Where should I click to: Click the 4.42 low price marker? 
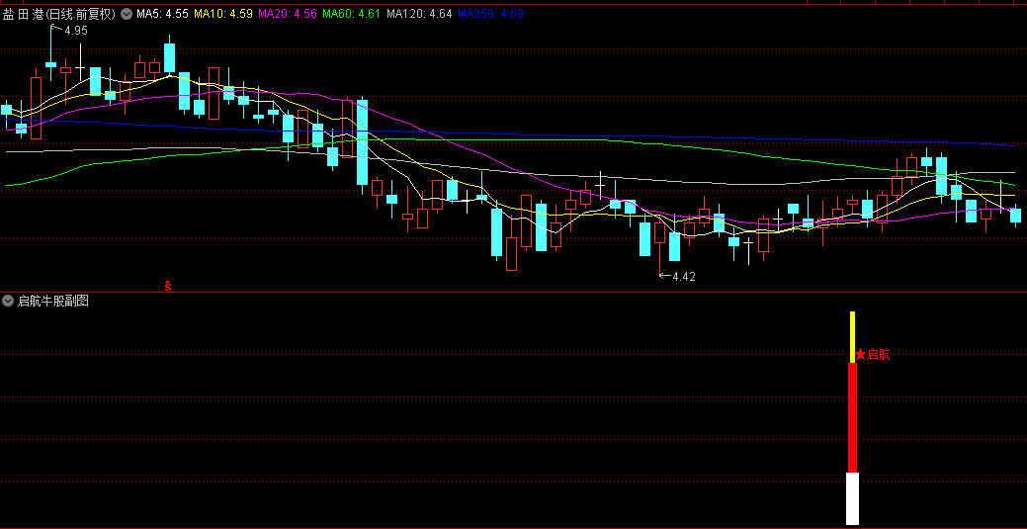tap(684, 277)
